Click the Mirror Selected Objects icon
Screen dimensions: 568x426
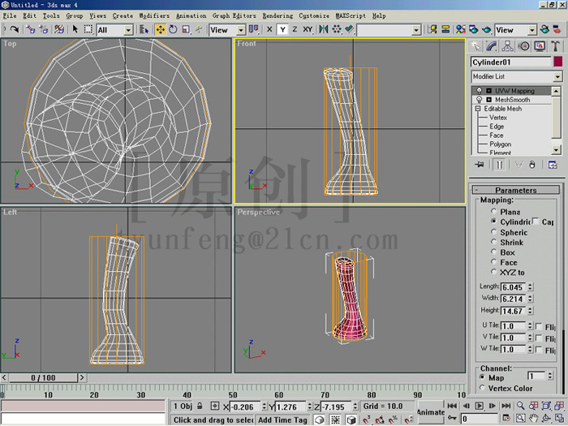tap(324, 29)
